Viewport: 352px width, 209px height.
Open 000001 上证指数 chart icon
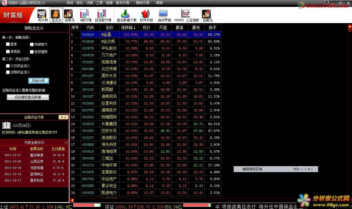coord(186,15)
